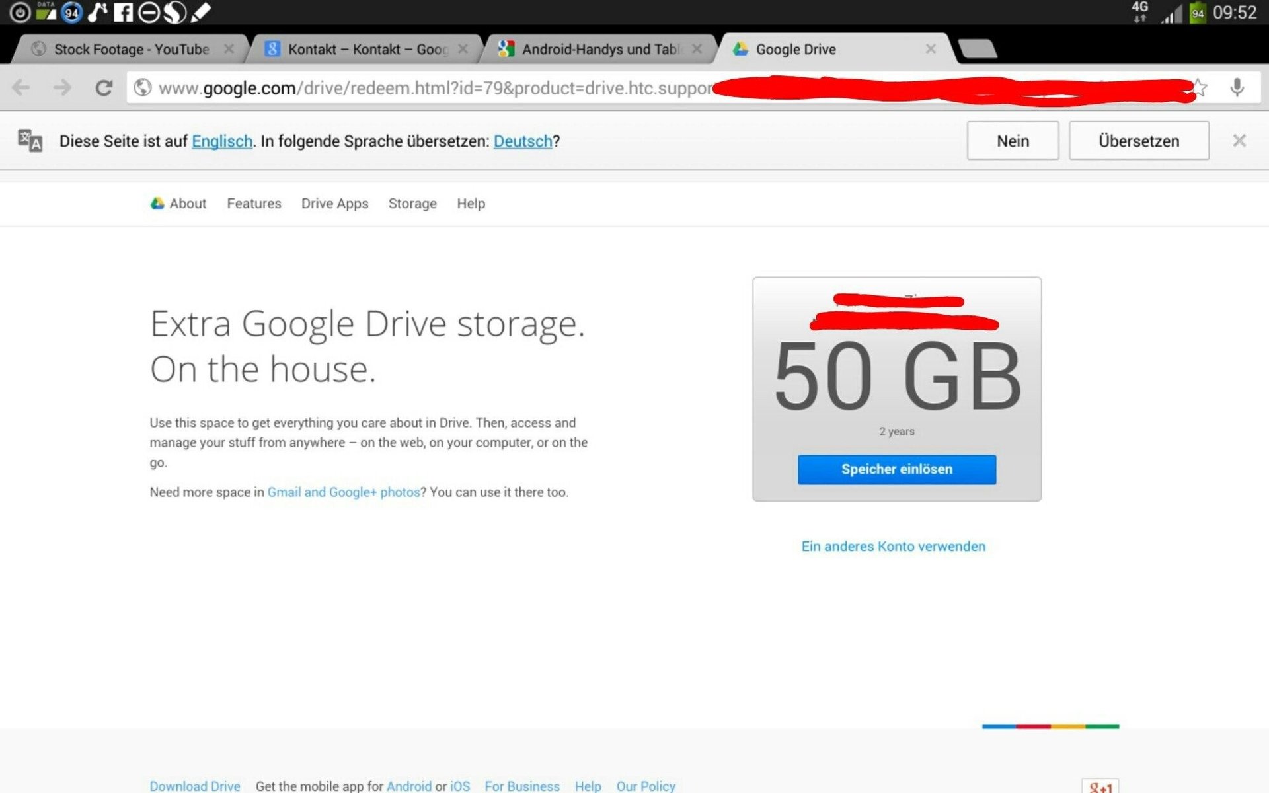Open the About menu item
The height and width of the screenshot is (793, 1269).
[x=188, y=204]
